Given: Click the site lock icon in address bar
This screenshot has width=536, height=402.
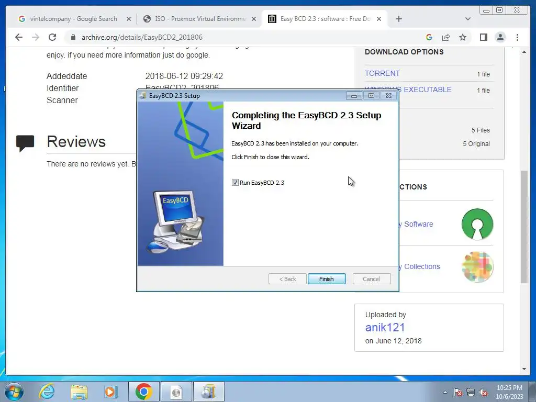Looking at the screenshot, I should click(73, 37).
